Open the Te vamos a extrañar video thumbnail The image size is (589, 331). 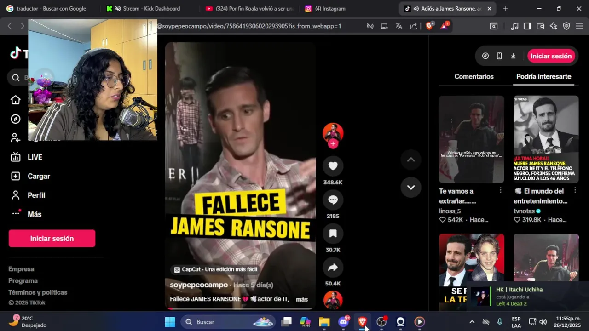click(471, 139)
